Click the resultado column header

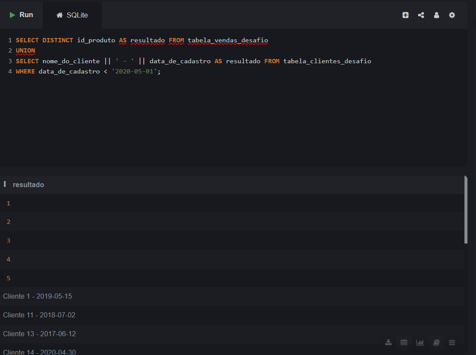pyautogui.click(x=28, y=185)
